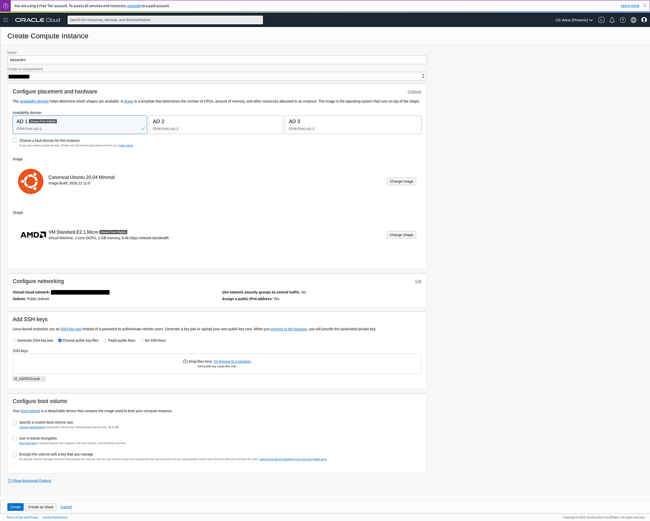The image size is (650, 521).
Task: Enable Choose a fault domain for this instance
Action: tap(15, 140)
